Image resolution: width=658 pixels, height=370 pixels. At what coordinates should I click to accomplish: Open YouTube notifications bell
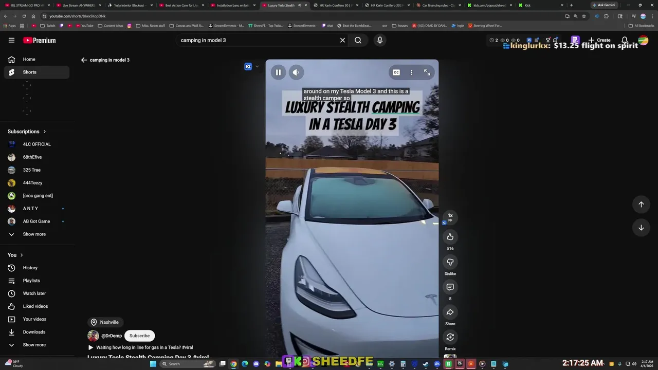tap(625, 40)
